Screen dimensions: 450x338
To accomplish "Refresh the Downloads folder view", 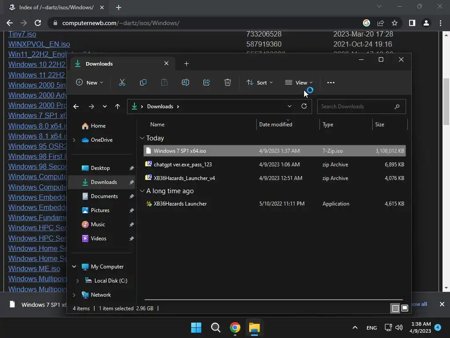I will 304,106.
